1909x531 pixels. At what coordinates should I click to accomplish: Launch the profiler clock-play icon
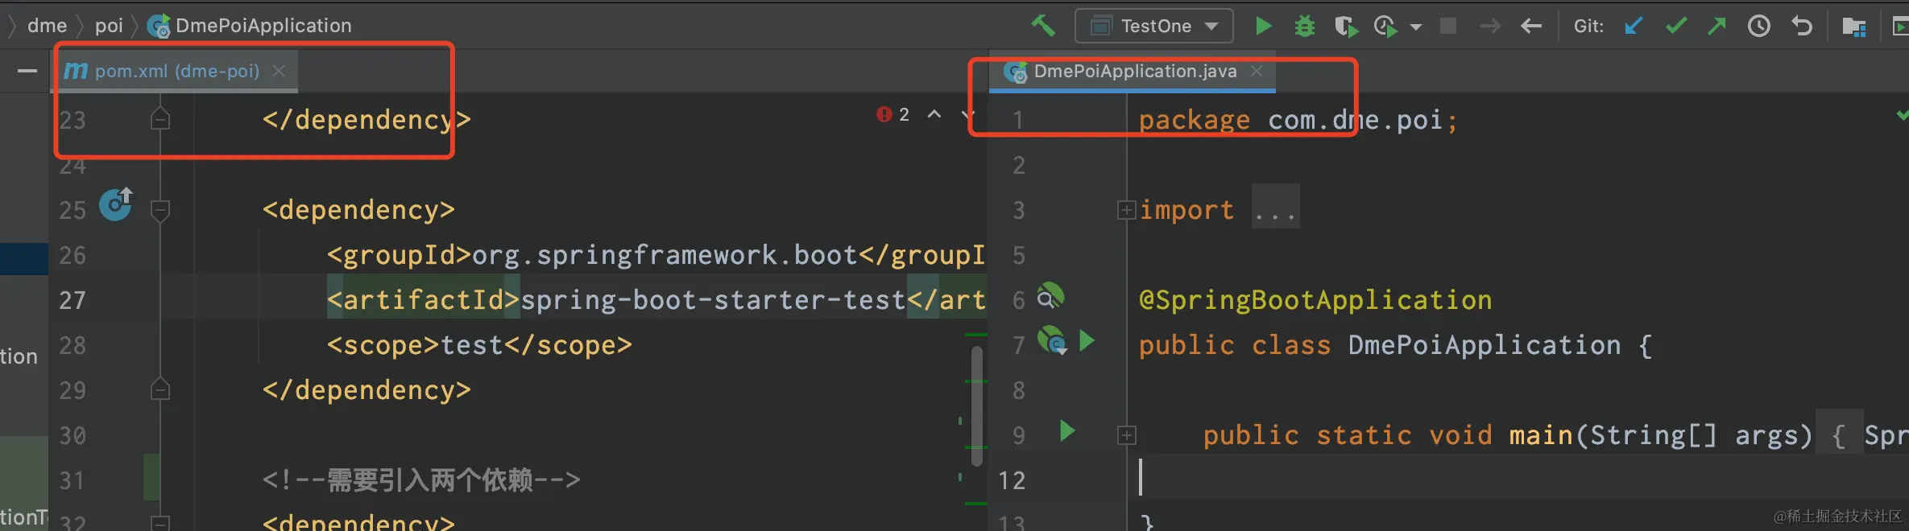tap(1385, 27)
